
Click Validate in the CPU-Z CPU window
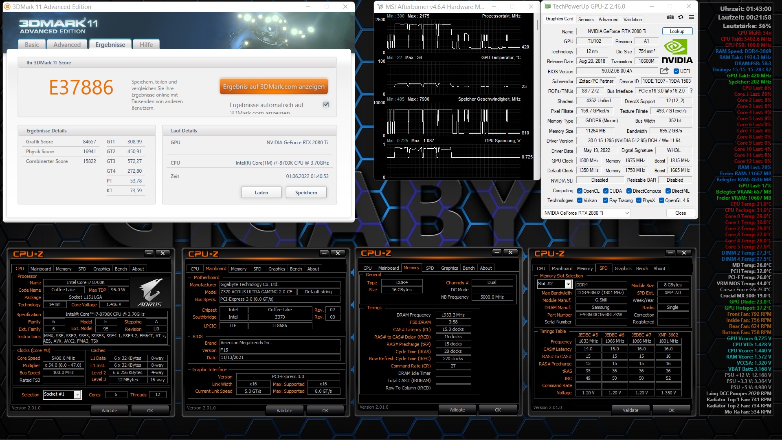pos(109,411)
